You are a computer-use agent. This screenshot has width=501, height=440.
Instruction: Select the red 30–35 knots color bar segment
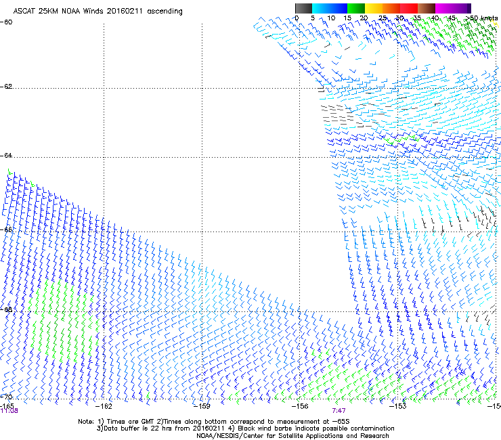click(x=409, y=8)
